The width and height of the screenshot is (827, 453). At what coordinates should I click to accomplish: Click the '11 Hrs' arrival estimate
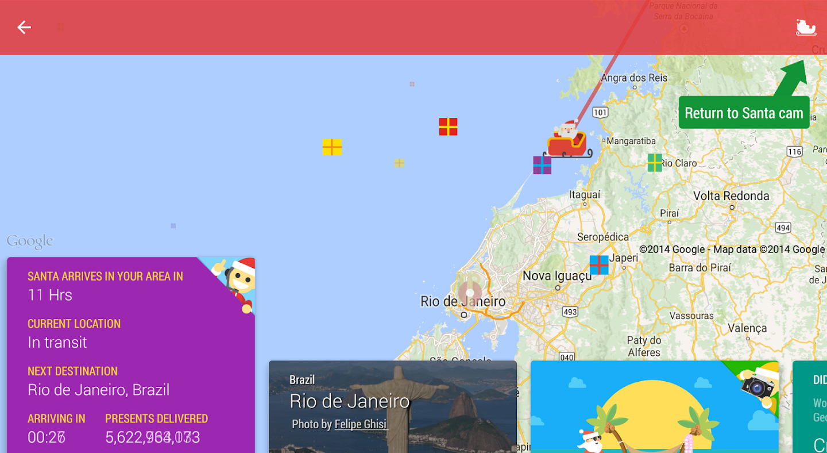pyautogui.click(x=50, y=295)
